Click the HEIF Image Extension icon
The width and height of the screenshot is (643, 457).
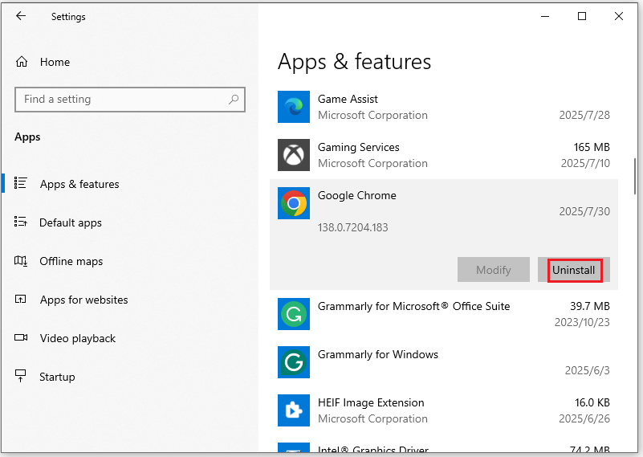pyautogui.click(x=294, y=410)
